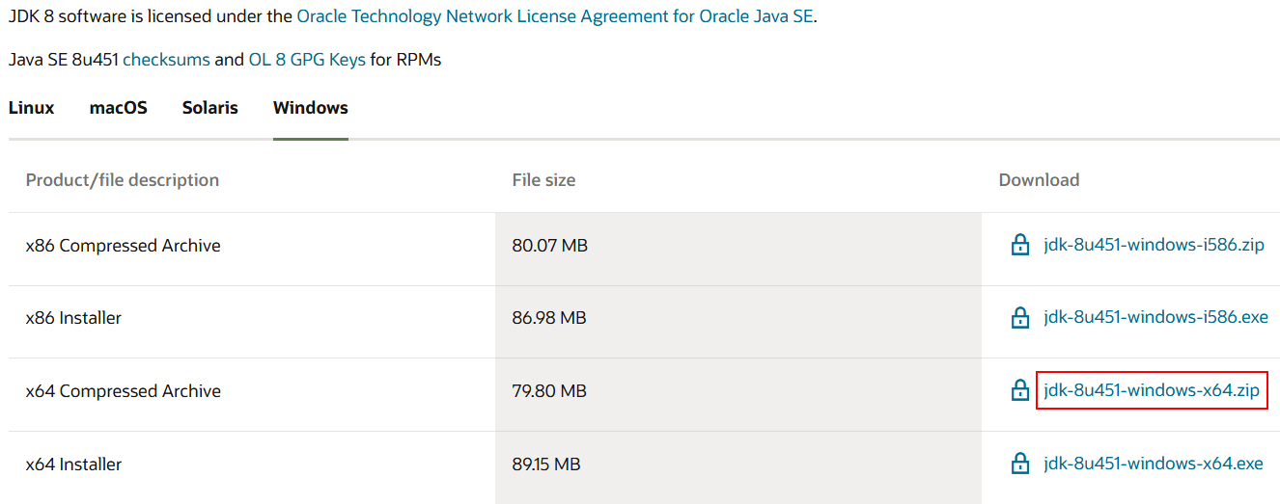Click the Product/file description column header
Screen dimensions: 1280x504
123,180
